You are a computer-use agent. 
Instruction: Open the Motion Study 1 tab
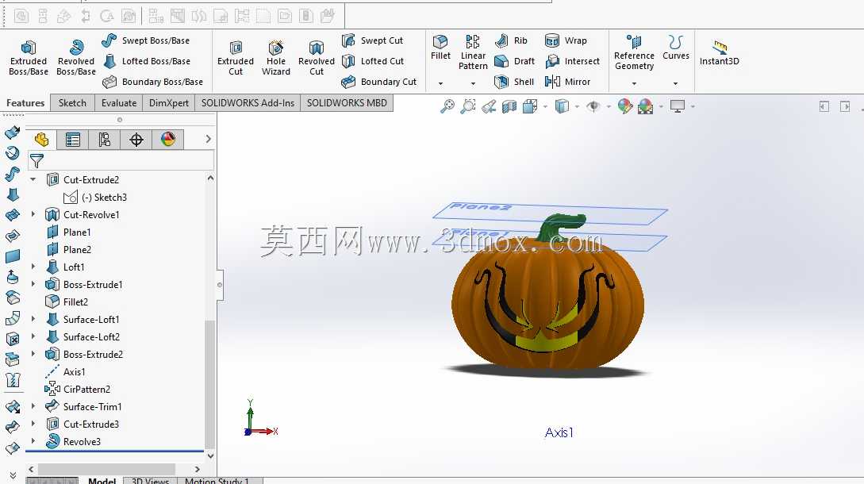217,481
